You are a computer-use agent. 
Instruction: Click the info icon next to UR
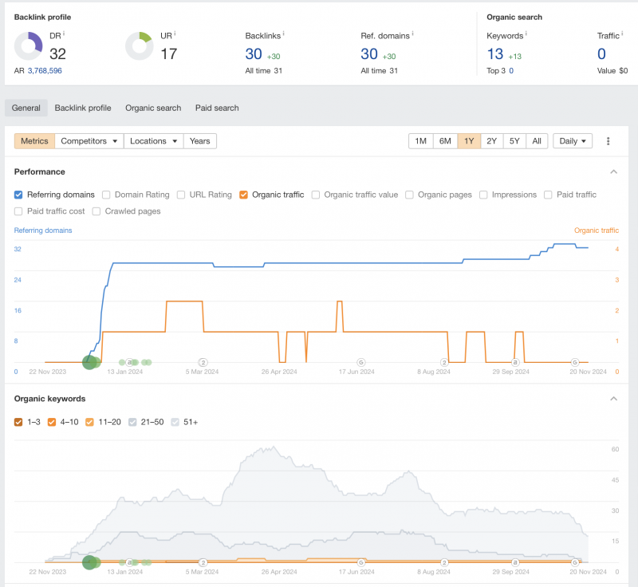click(x=175, y=33)
